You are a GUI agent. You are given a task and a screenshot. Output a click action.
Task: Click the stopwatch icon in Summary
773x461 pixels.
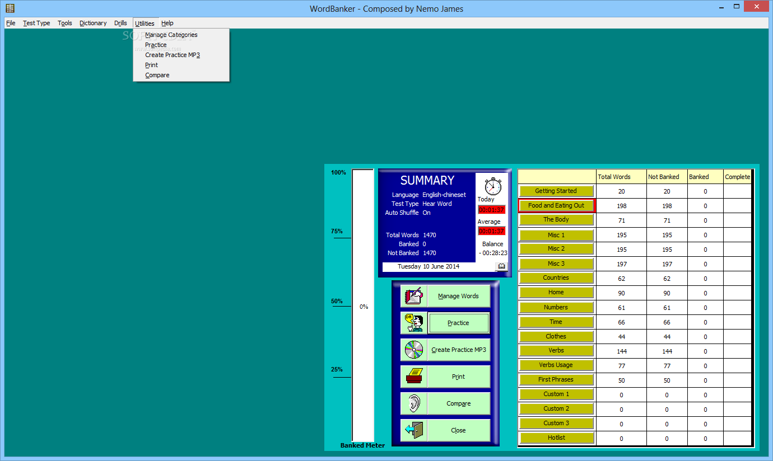point(493,186)
